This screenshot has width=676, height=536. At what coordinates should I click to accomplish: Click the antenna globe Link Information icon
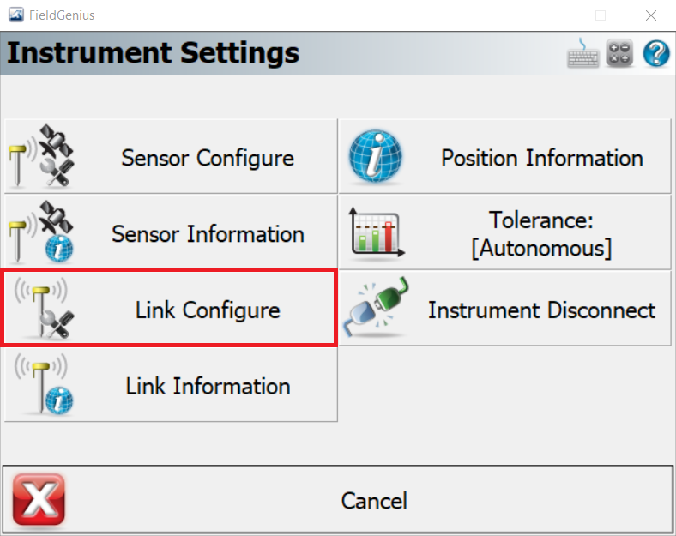pyautogui.click(x=43, y=384)
